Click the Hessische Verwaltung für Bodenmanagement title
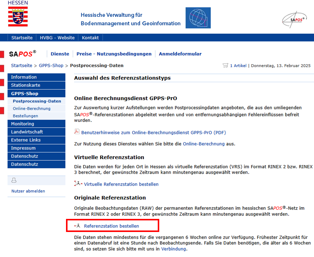 [131, 19]
